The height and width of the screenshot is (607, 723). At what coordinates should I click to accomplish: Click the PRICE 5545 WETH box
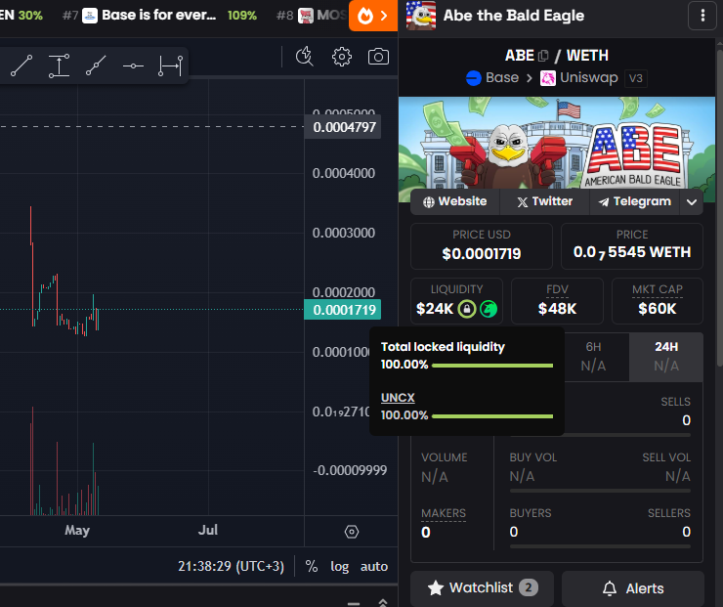tap(632, 246)
